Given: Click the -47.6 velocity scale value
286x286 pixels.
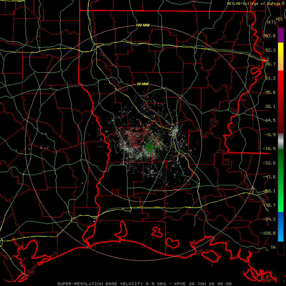Looking at the screenshot, I should click(x=269, y=177).
